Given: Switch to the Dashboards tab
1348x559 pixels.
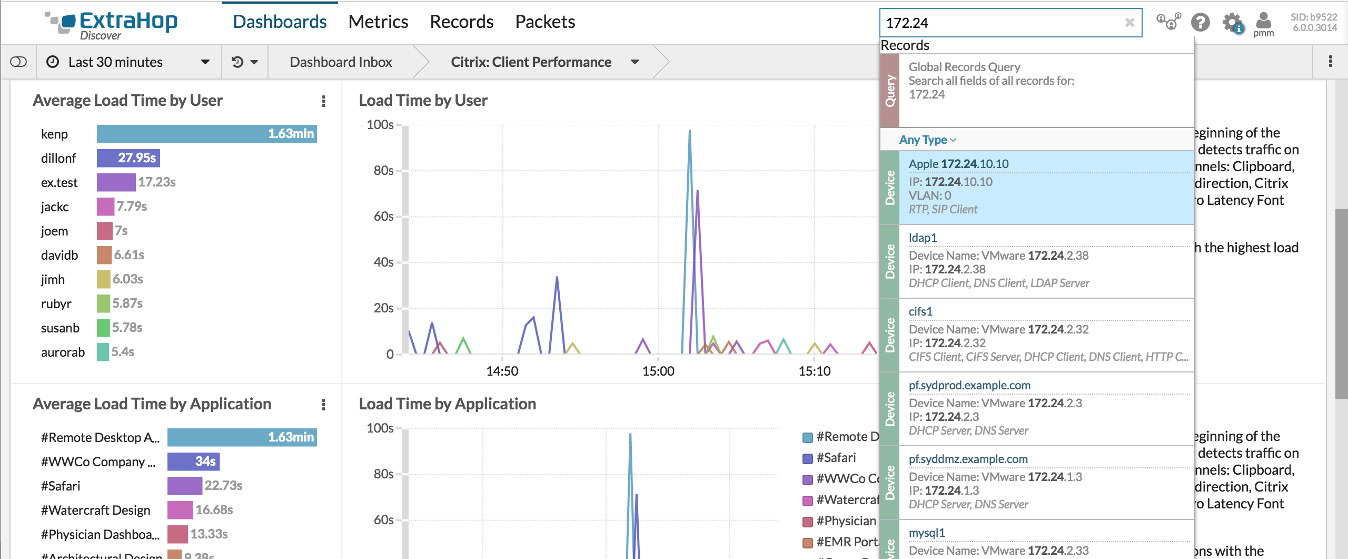Looking at the screenshot, I should pyautogui.click(x=280, y=22).
